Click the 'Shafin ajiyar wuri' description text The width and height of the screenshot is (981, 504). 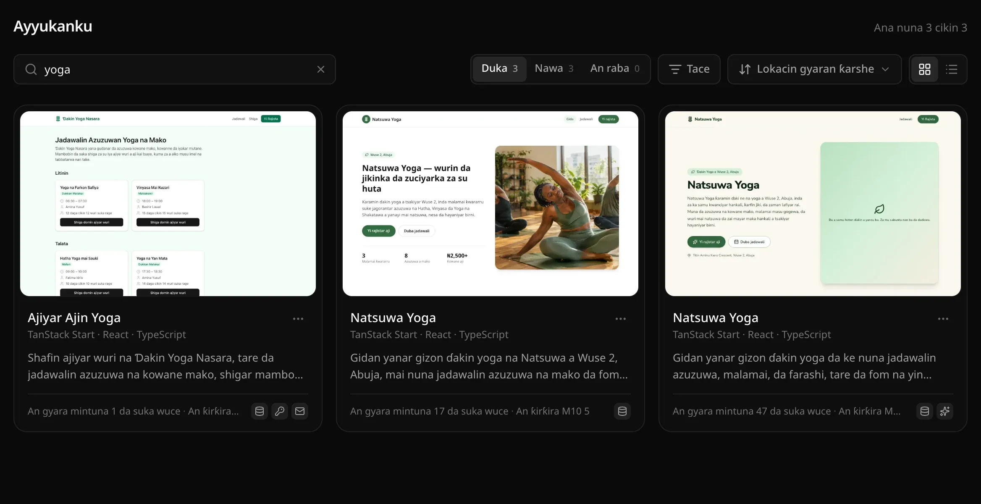(165, 366)
